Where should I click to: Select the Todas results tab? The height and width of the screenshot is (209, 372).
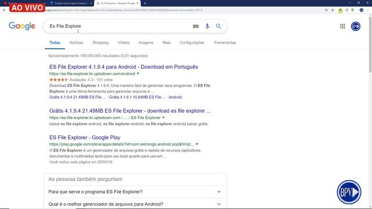point(55,42)
